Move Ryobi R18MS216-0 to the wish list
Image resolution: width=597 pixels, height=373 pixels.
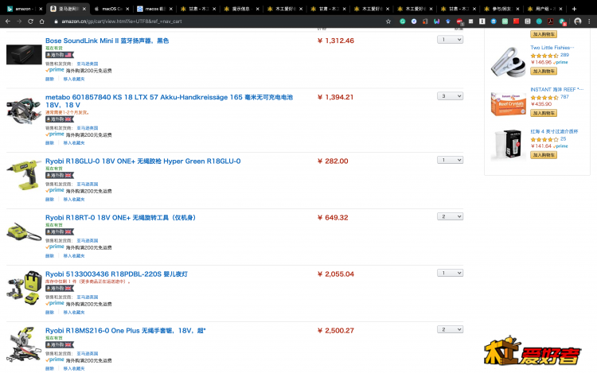point(74,368)
